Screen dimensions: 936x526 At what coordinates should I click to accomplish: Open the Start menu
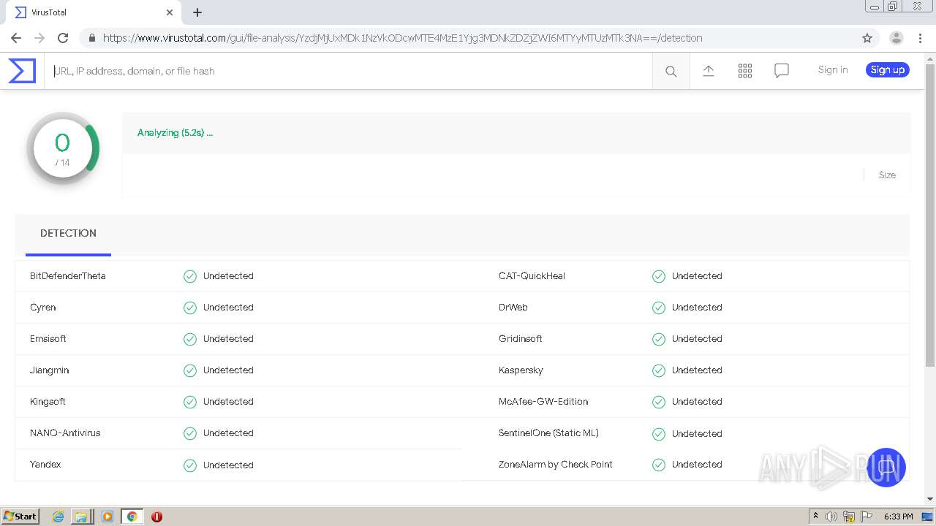coord(20,517)
